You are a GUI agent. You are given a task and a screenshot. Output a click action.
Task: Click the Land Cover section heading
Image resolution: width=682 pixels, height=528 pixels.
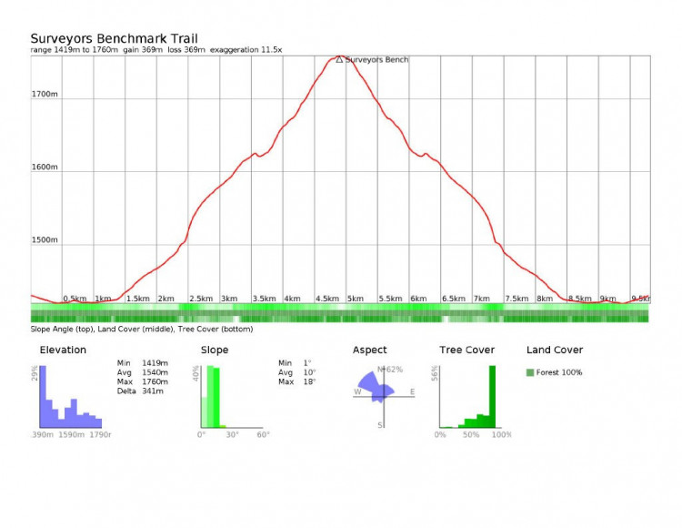click(555, 350)
